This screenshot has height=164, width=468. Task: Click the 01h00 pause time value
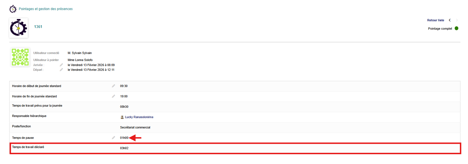[124, 138]
